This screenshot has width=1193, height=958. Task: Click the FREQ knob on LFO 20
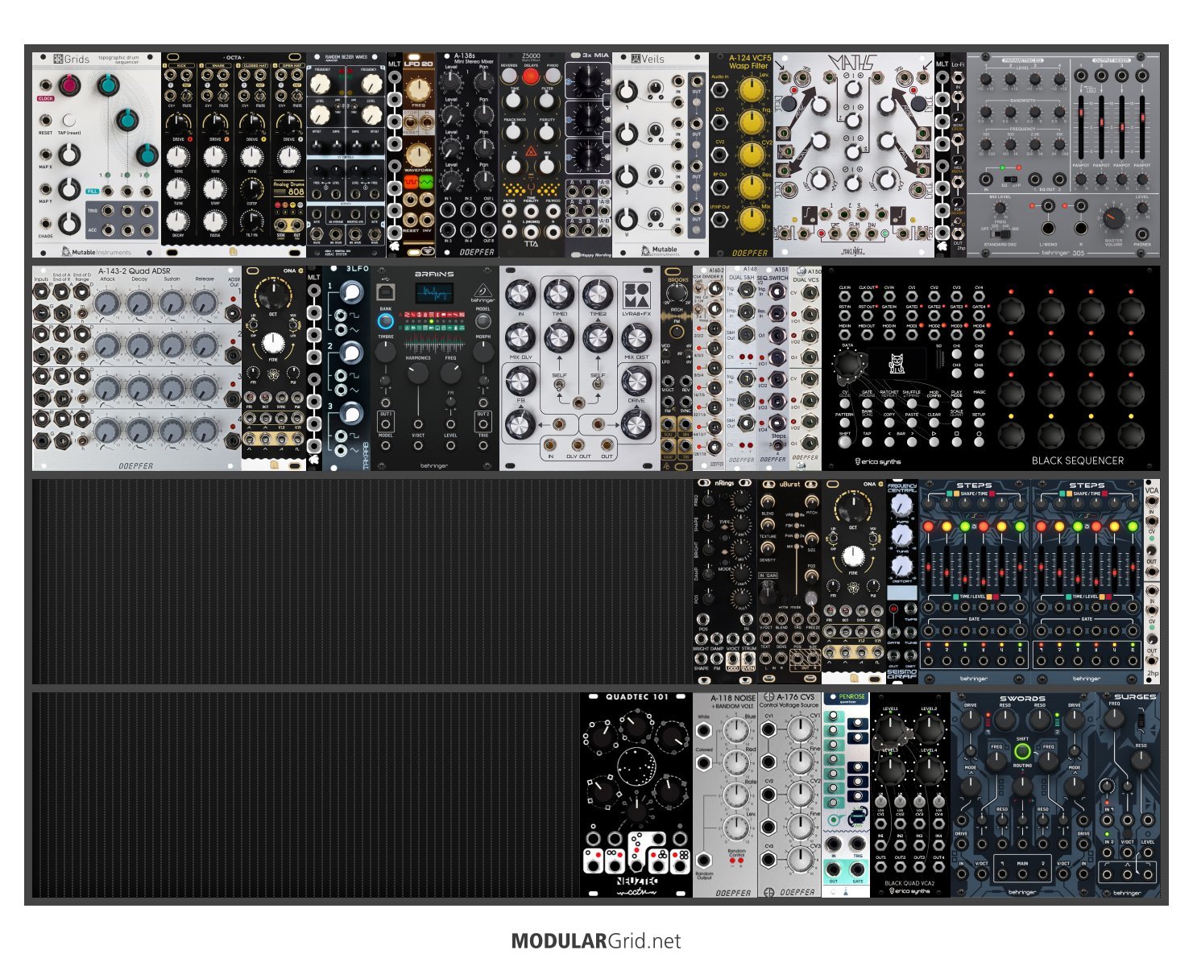tap(417, 89)
